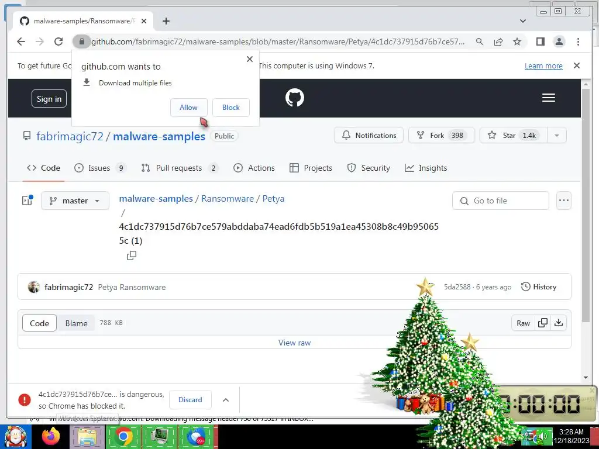
Task: Open the Ransomware breadcrumb folder
Action: (228, 199)
